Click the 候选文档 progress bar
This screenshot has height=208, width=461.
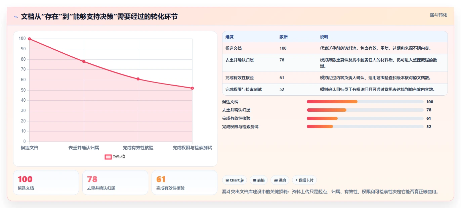tap(365, 102)
